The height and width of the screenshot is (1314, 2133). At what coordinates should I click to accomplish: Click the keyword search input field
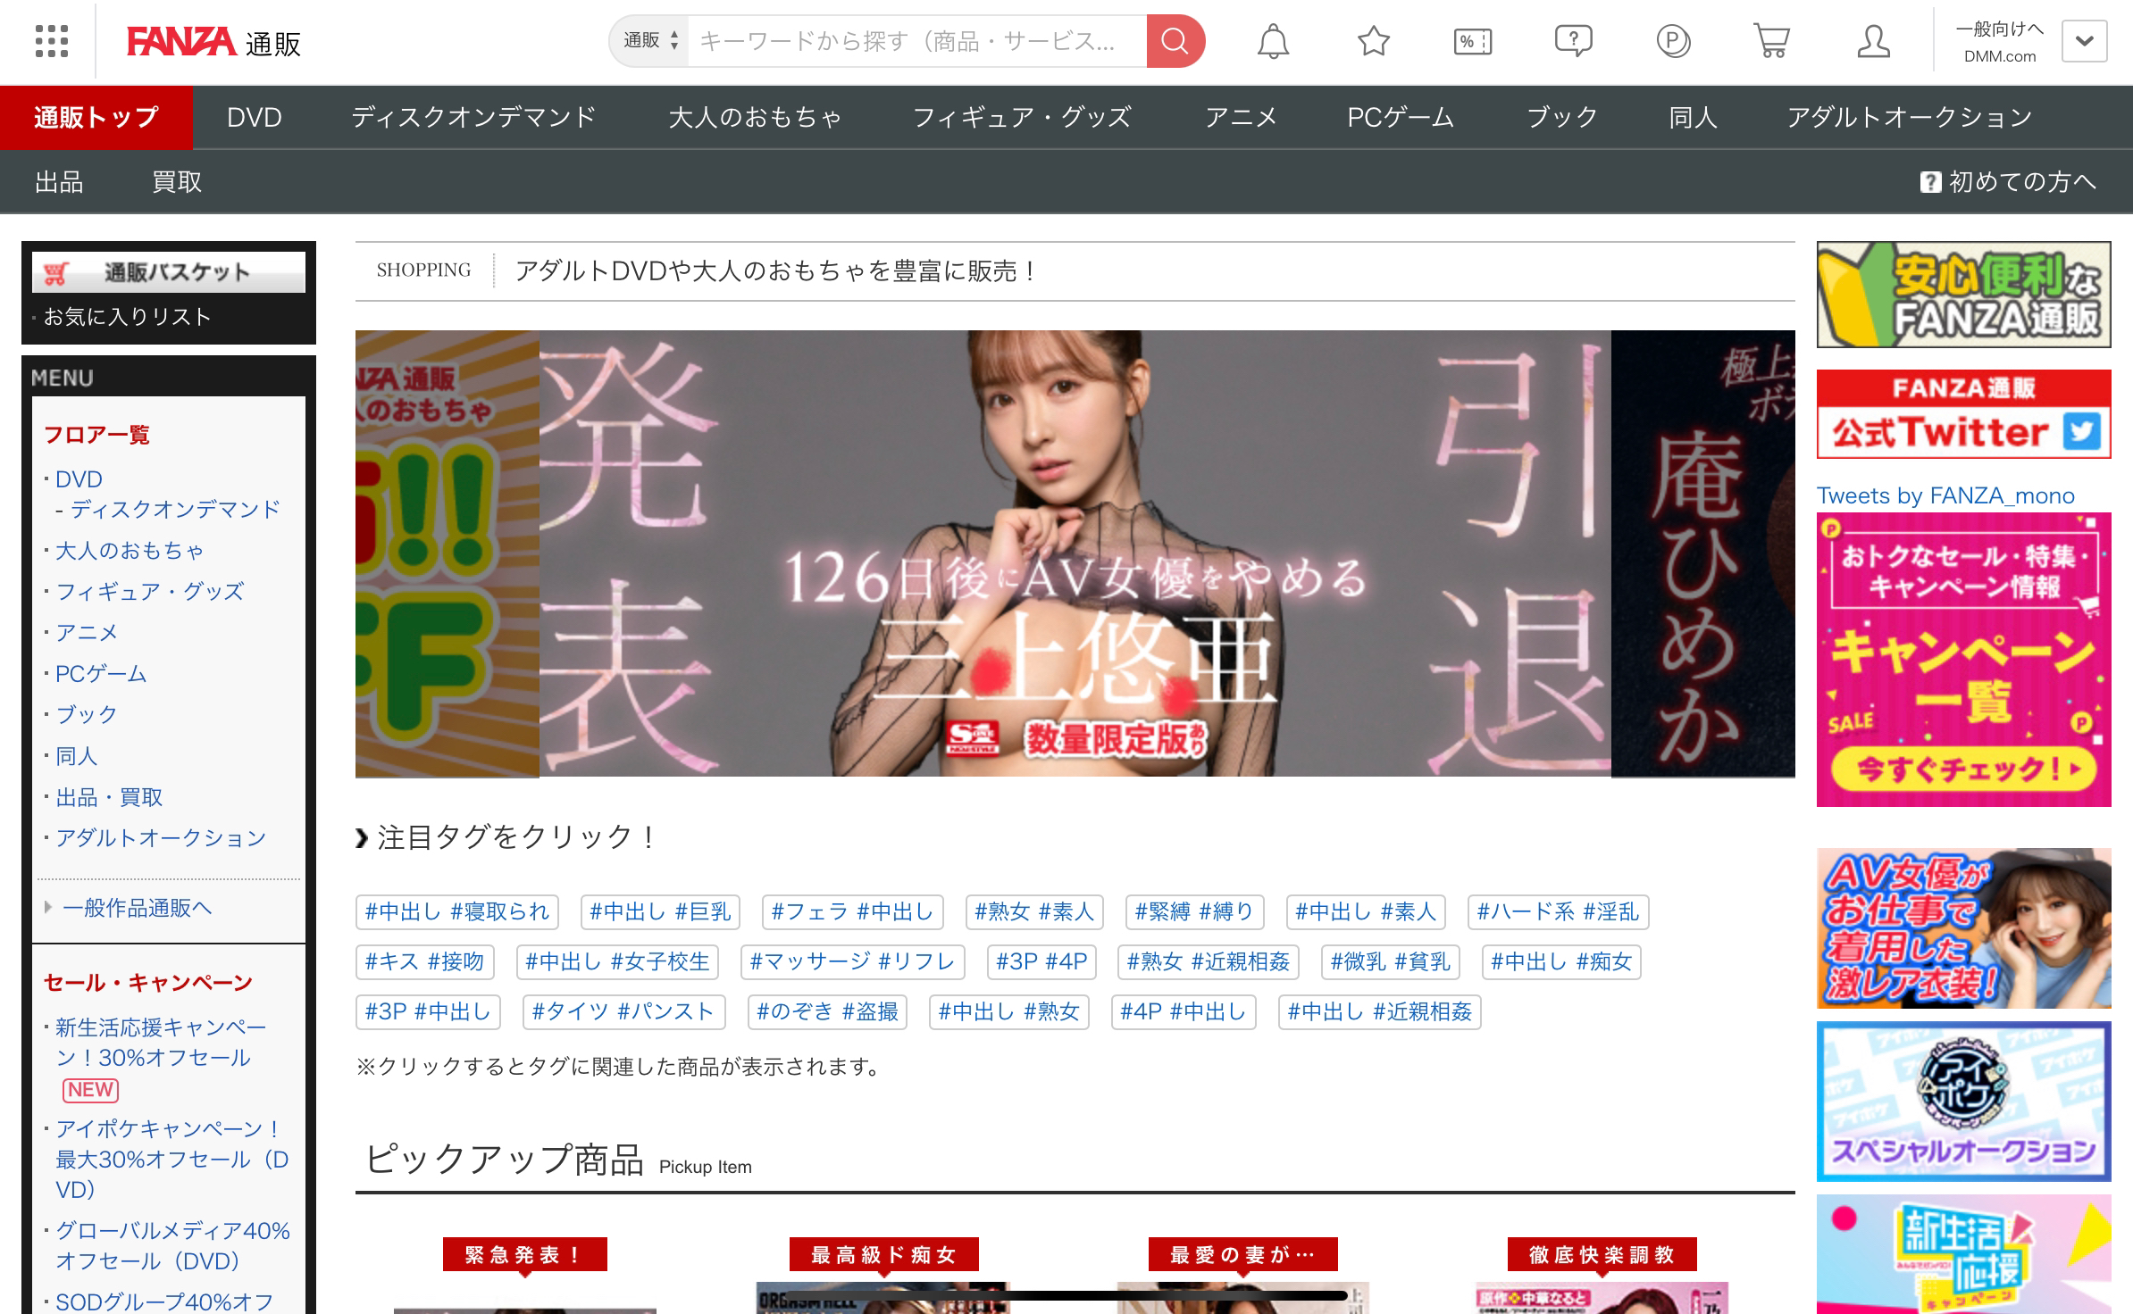coord(917,41)
